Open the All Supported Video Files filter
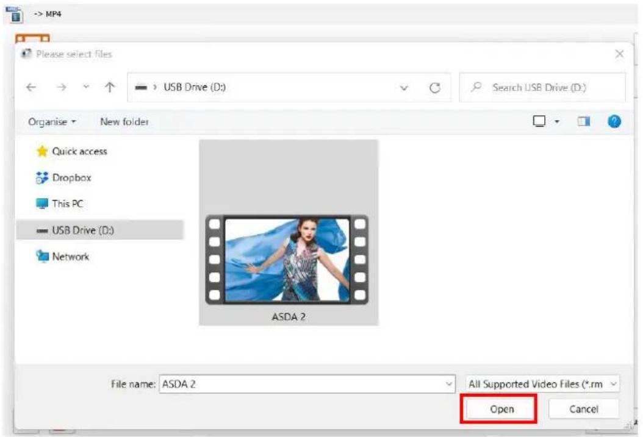Viewport: 643px width, 437px height. (x=542, y=384)
